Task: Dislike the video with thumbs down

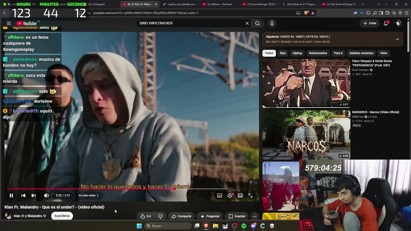Action: pyautogui.click(x=160, y=216)
